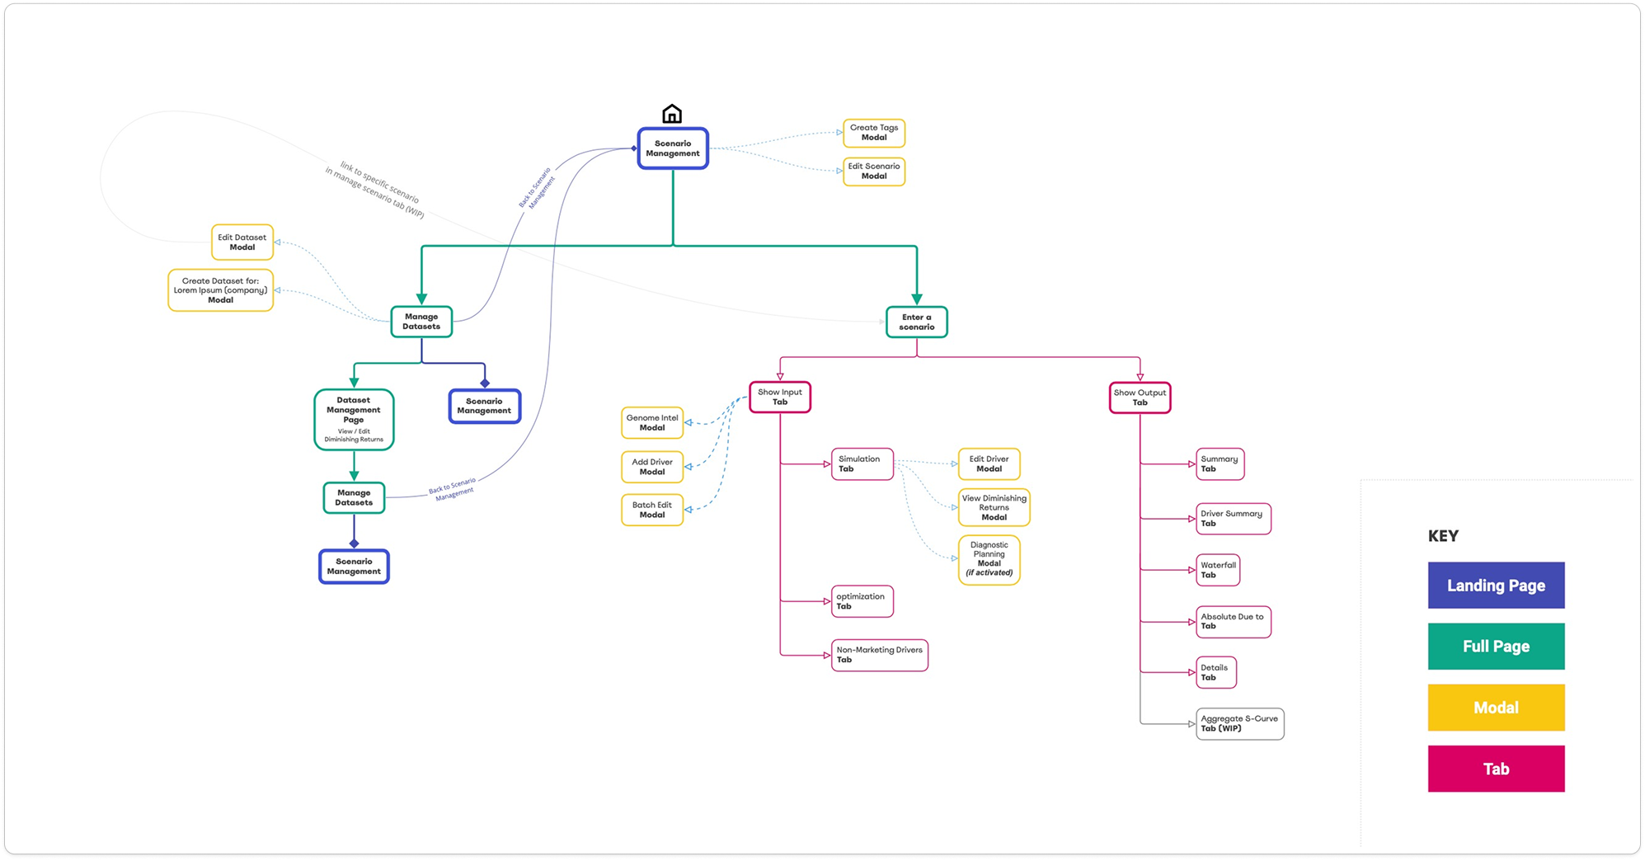1645x861 pixels.
Task: Select the Dataset Management Page node
Action: pos(354,420)
